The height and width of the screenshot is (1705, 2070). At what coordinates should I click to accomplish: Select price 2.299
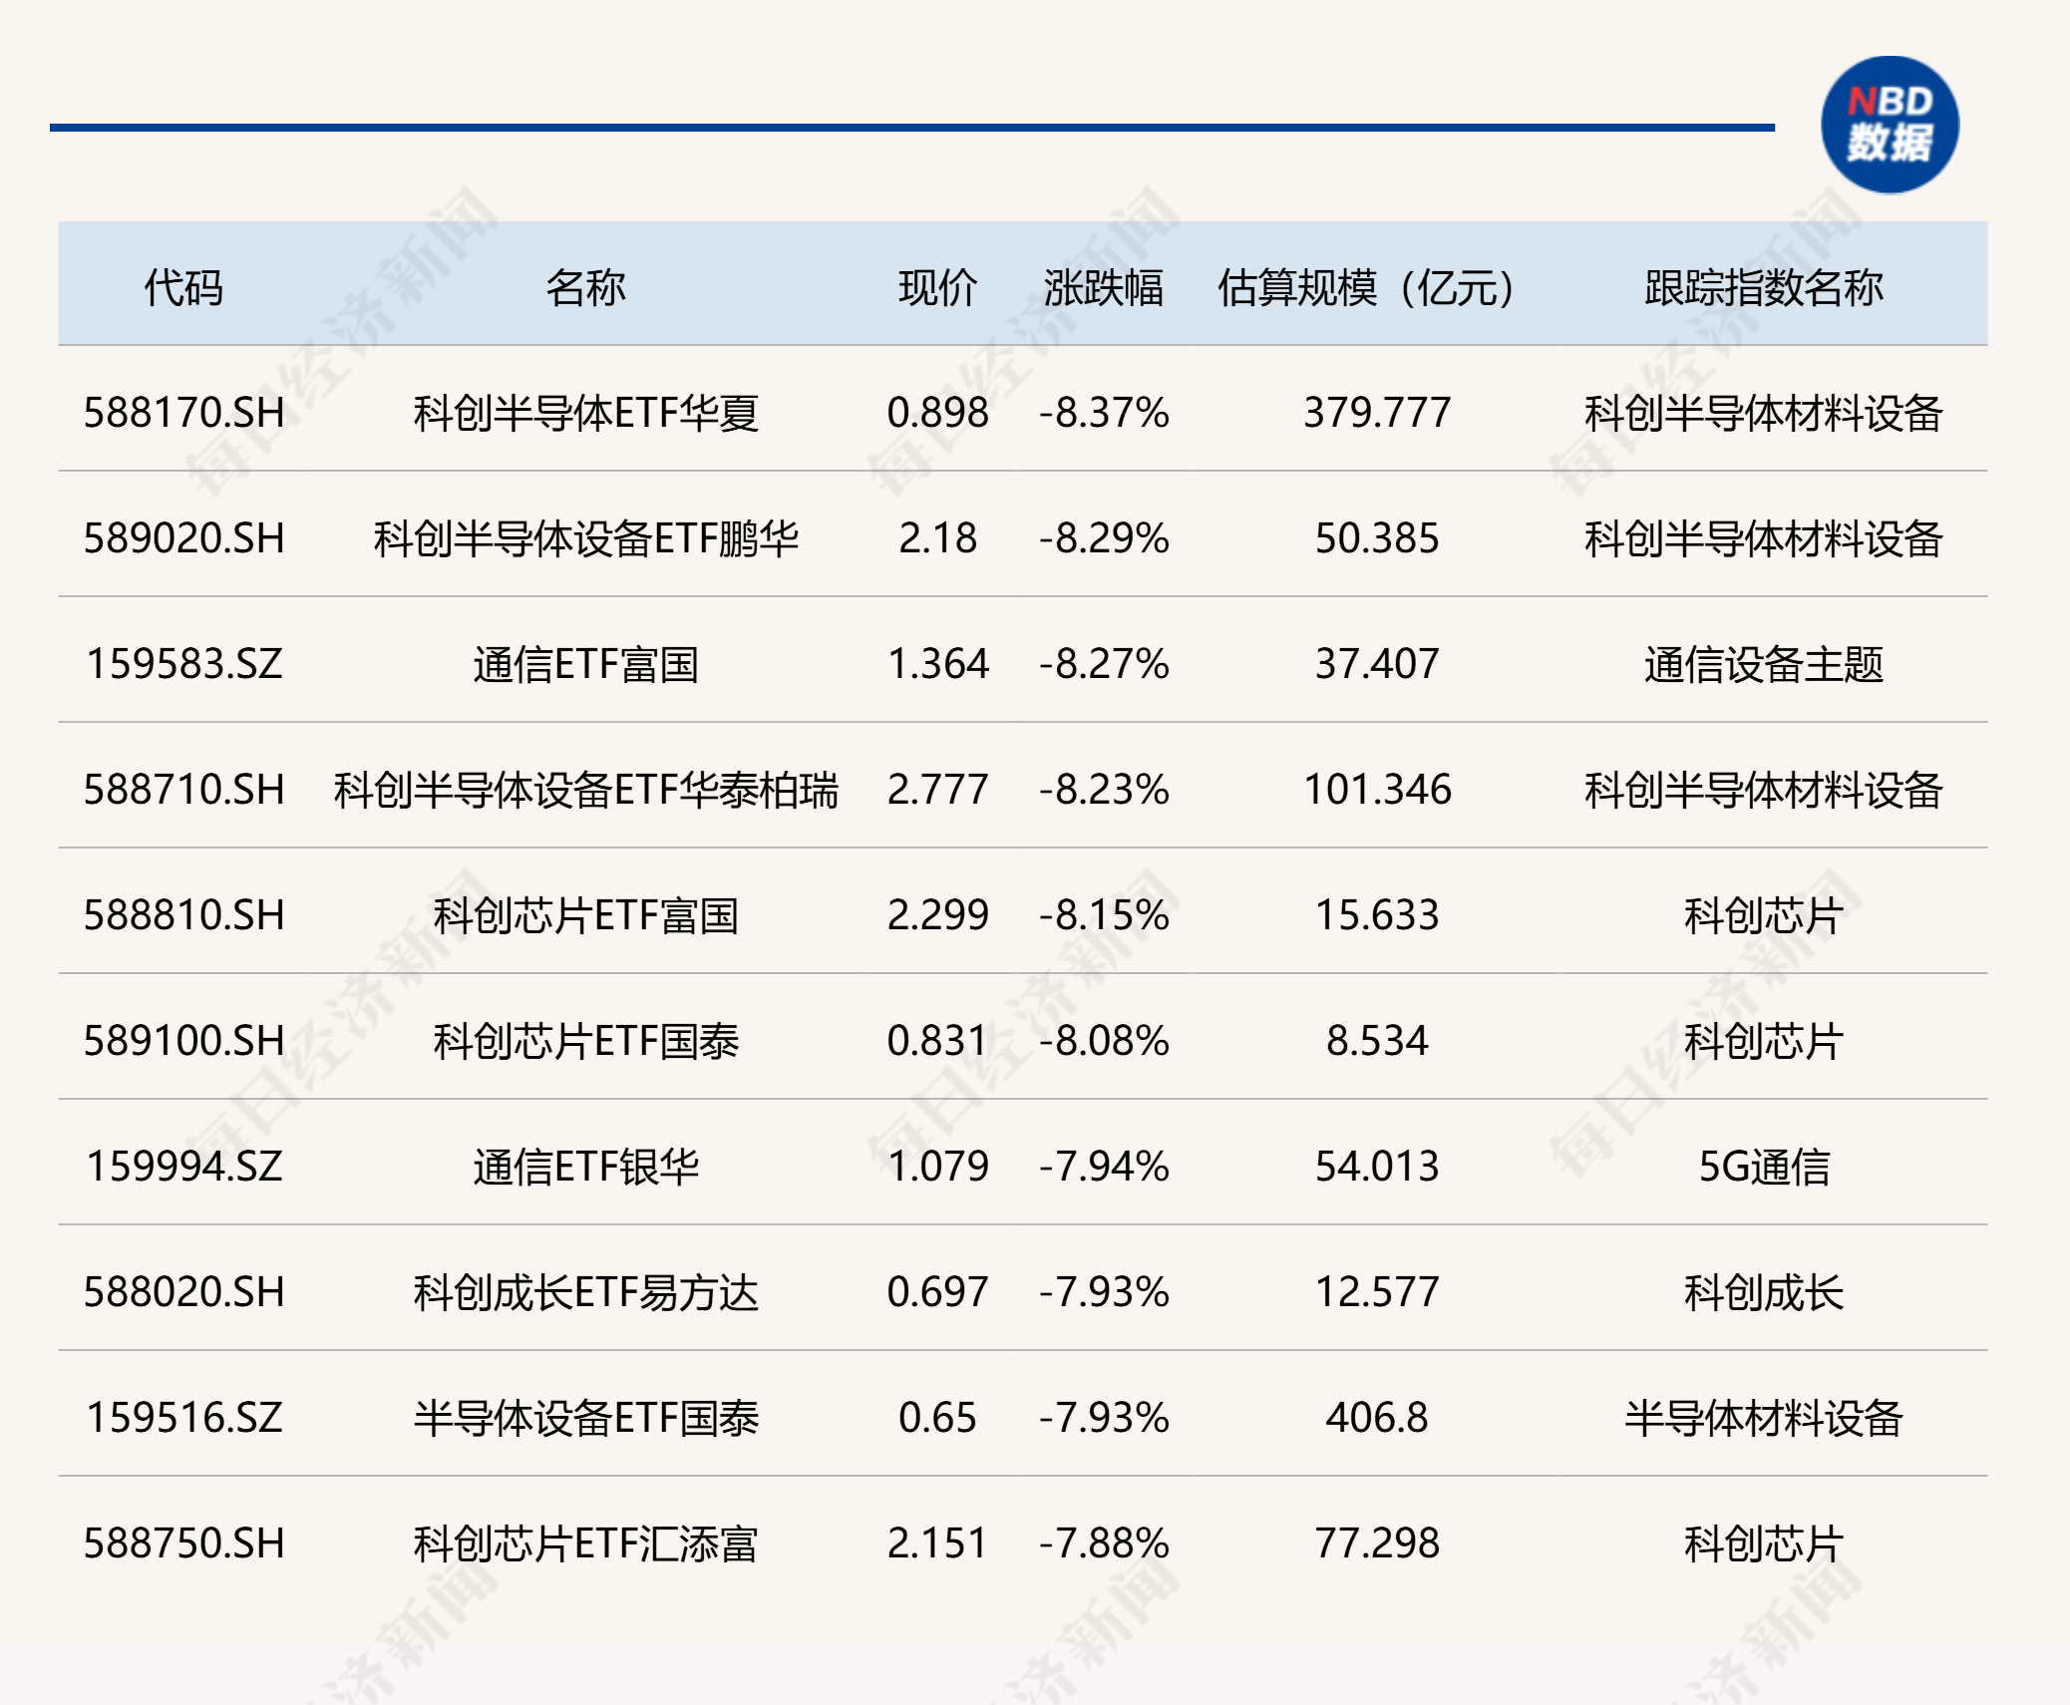point(937,915)
